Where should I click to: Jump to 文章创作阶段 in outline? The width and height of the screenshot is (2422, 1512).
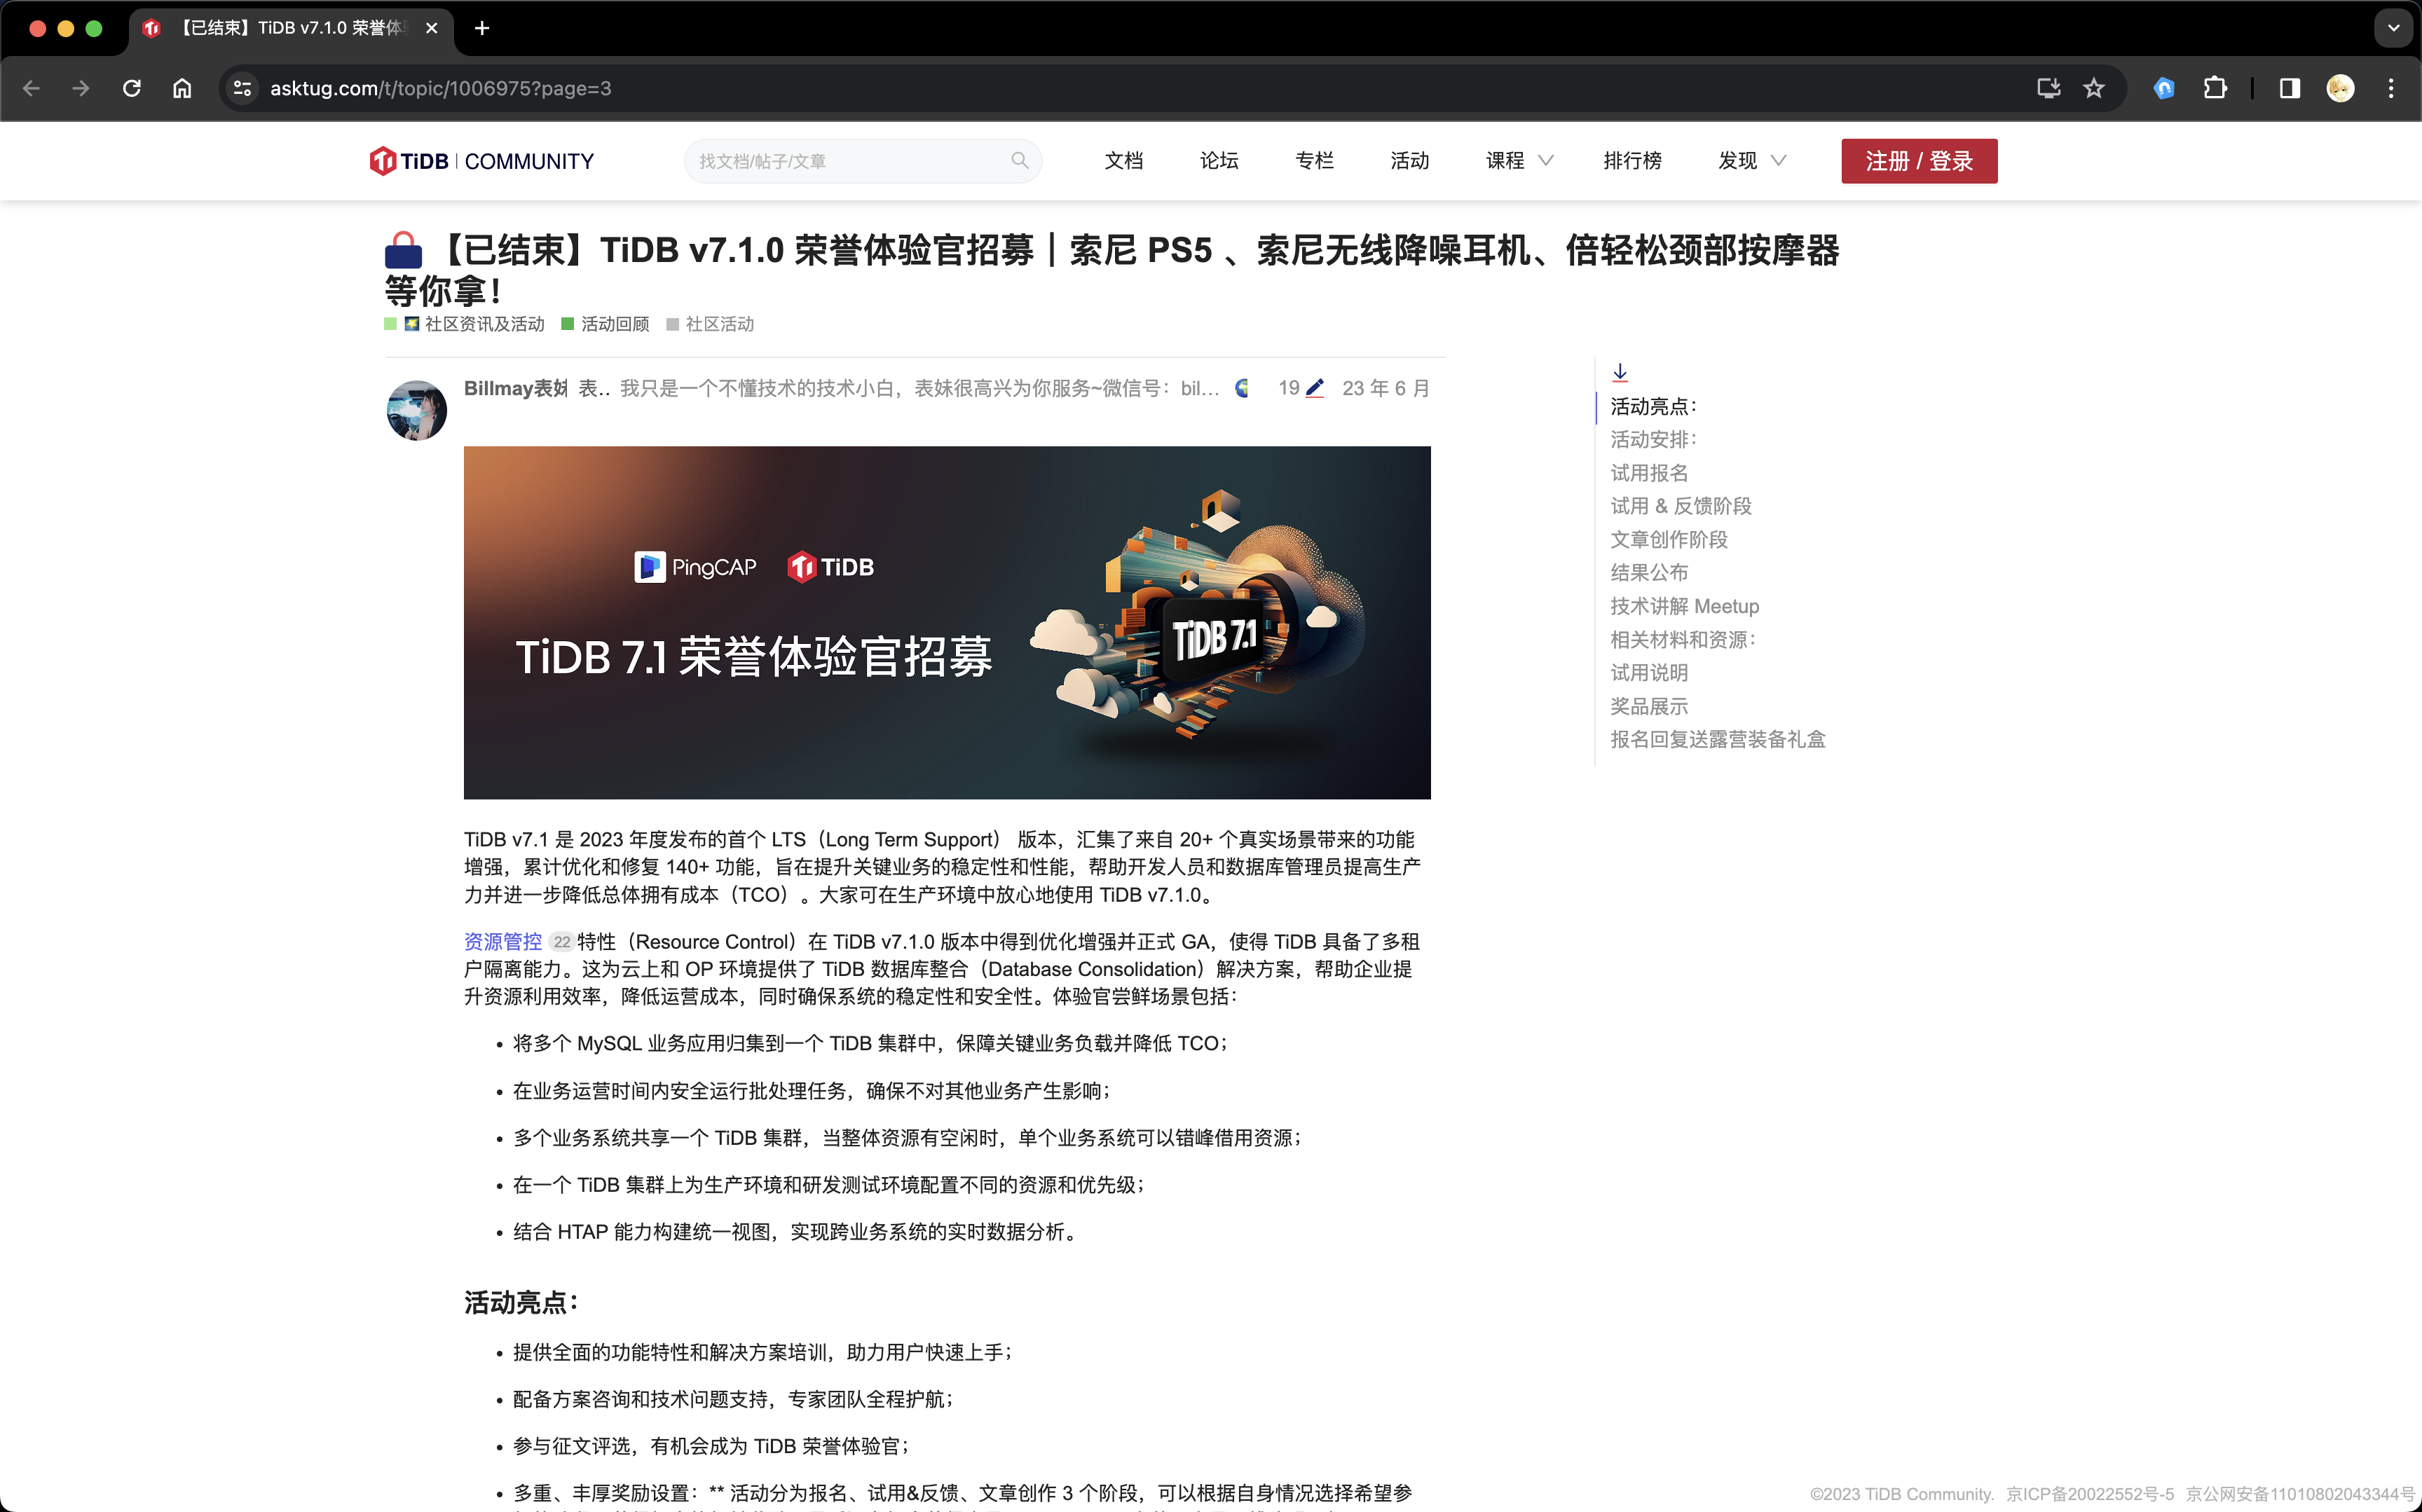1669,540
